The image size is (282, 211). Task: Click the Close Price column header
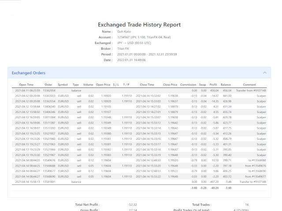170,85
